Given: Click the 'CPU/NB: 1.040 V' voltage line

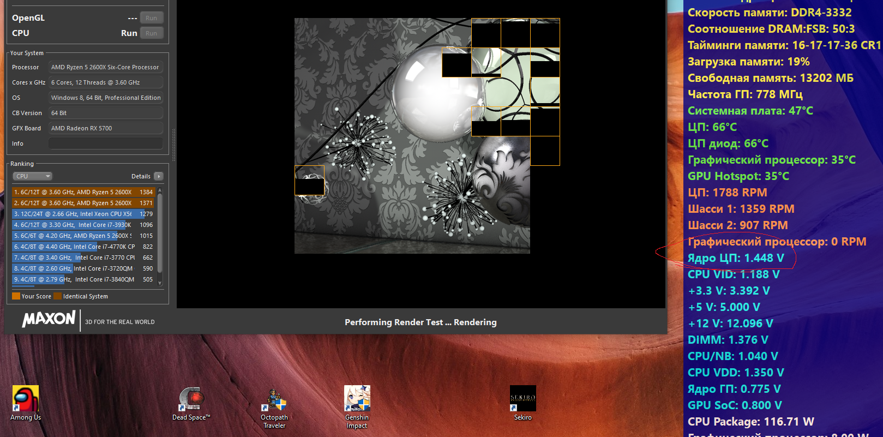Looking at the screenshot, I should [733, 356].
